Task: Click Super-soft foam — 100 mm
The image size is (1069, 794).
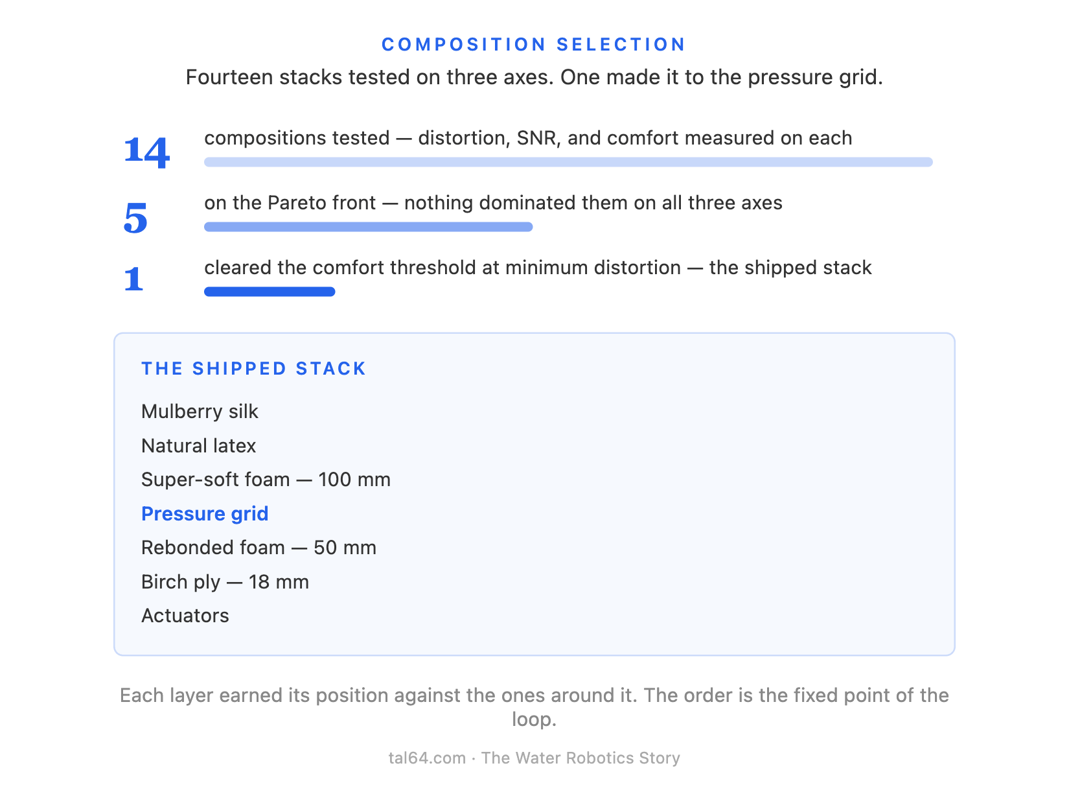Action: pos(266,480)
